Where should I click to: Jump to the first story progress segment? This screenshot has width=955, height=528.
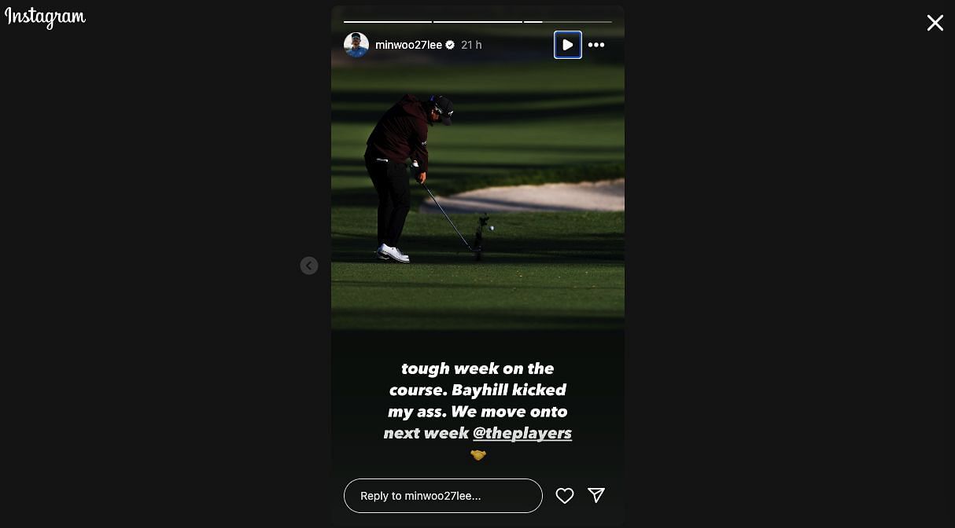click(x=388, y=21)
